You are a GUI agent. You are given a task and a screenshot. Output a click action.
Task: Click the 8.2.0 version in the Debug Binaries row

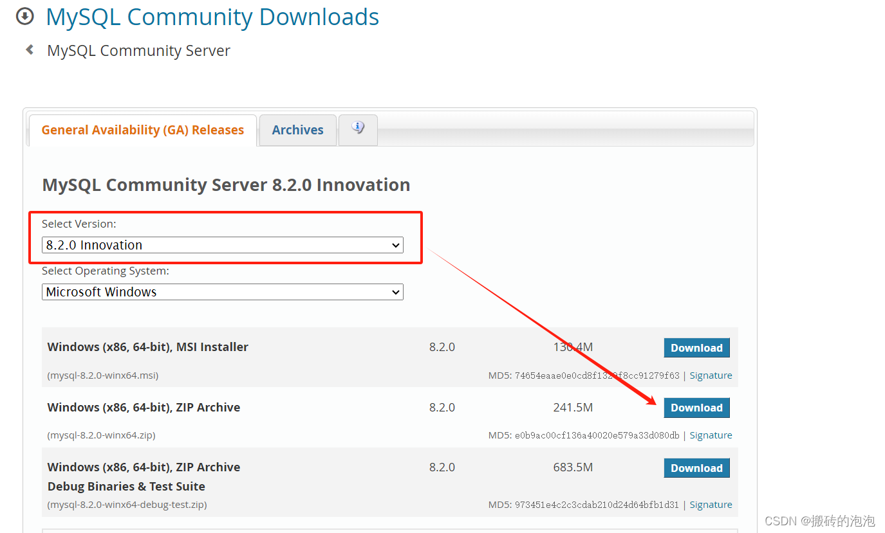[442, 467]
